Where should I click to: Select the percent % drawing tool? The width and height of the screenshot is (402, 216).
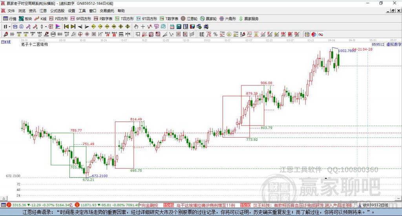click(x=216, y=34)
